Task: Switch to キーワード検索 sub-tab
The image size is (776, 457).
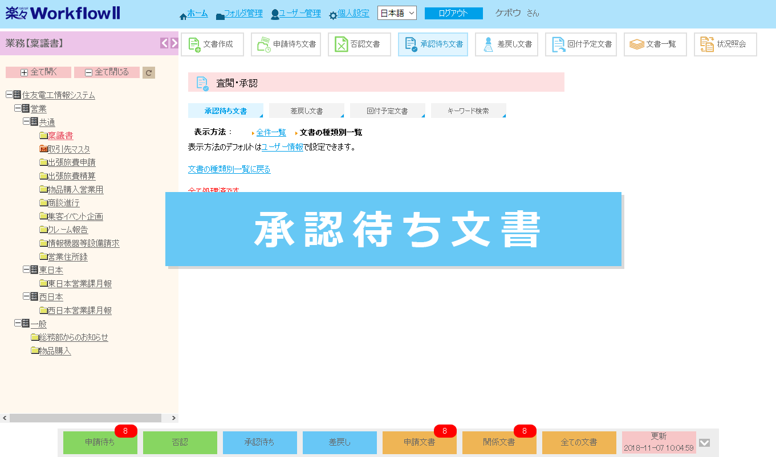Action: (469, 111)
